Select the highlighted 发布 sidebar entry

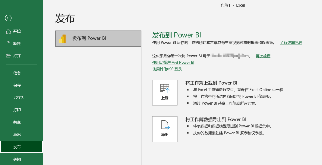(x=21, y=147)
